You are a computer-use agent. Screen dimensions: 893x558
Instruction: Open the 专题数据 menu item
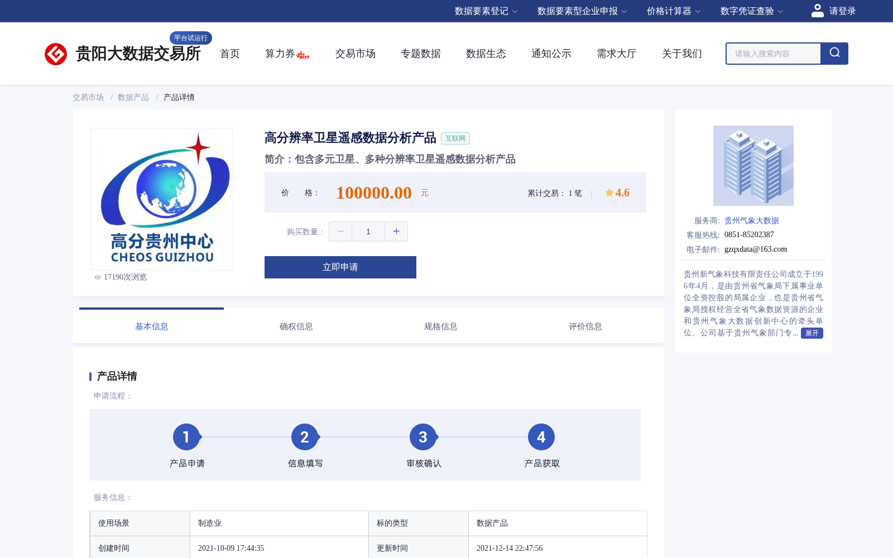tap(421, 54)
